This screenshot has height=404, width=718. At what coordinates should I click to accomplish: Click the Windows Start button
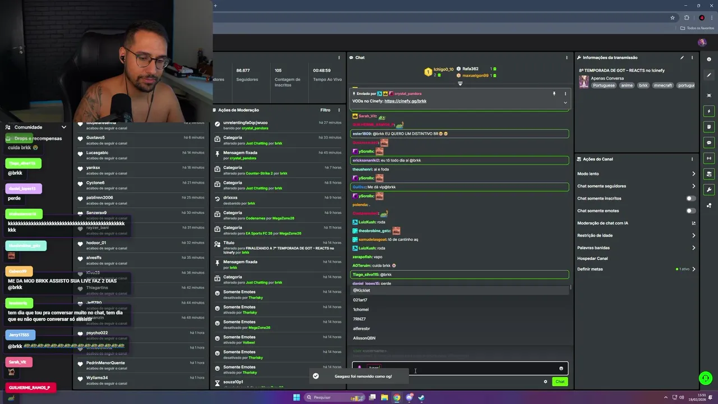coord(296,397)
